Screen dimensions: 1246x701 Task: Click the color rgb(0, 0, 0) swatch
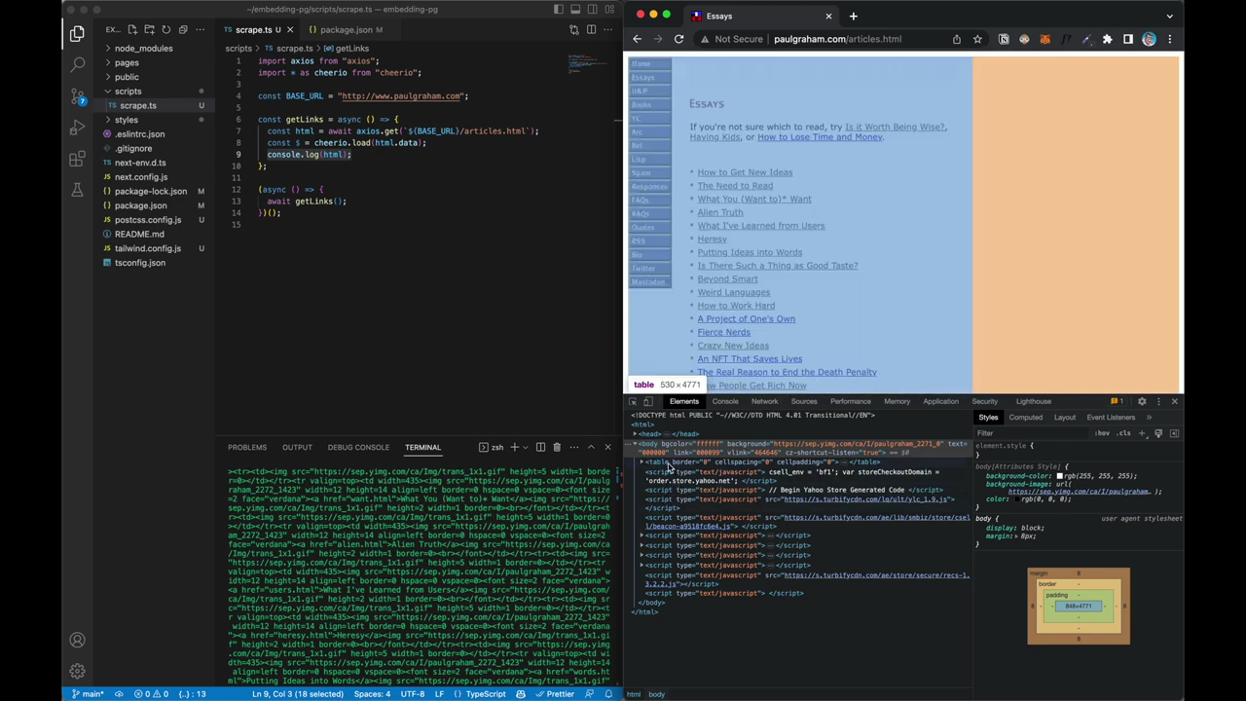(x=1016, y=498)
